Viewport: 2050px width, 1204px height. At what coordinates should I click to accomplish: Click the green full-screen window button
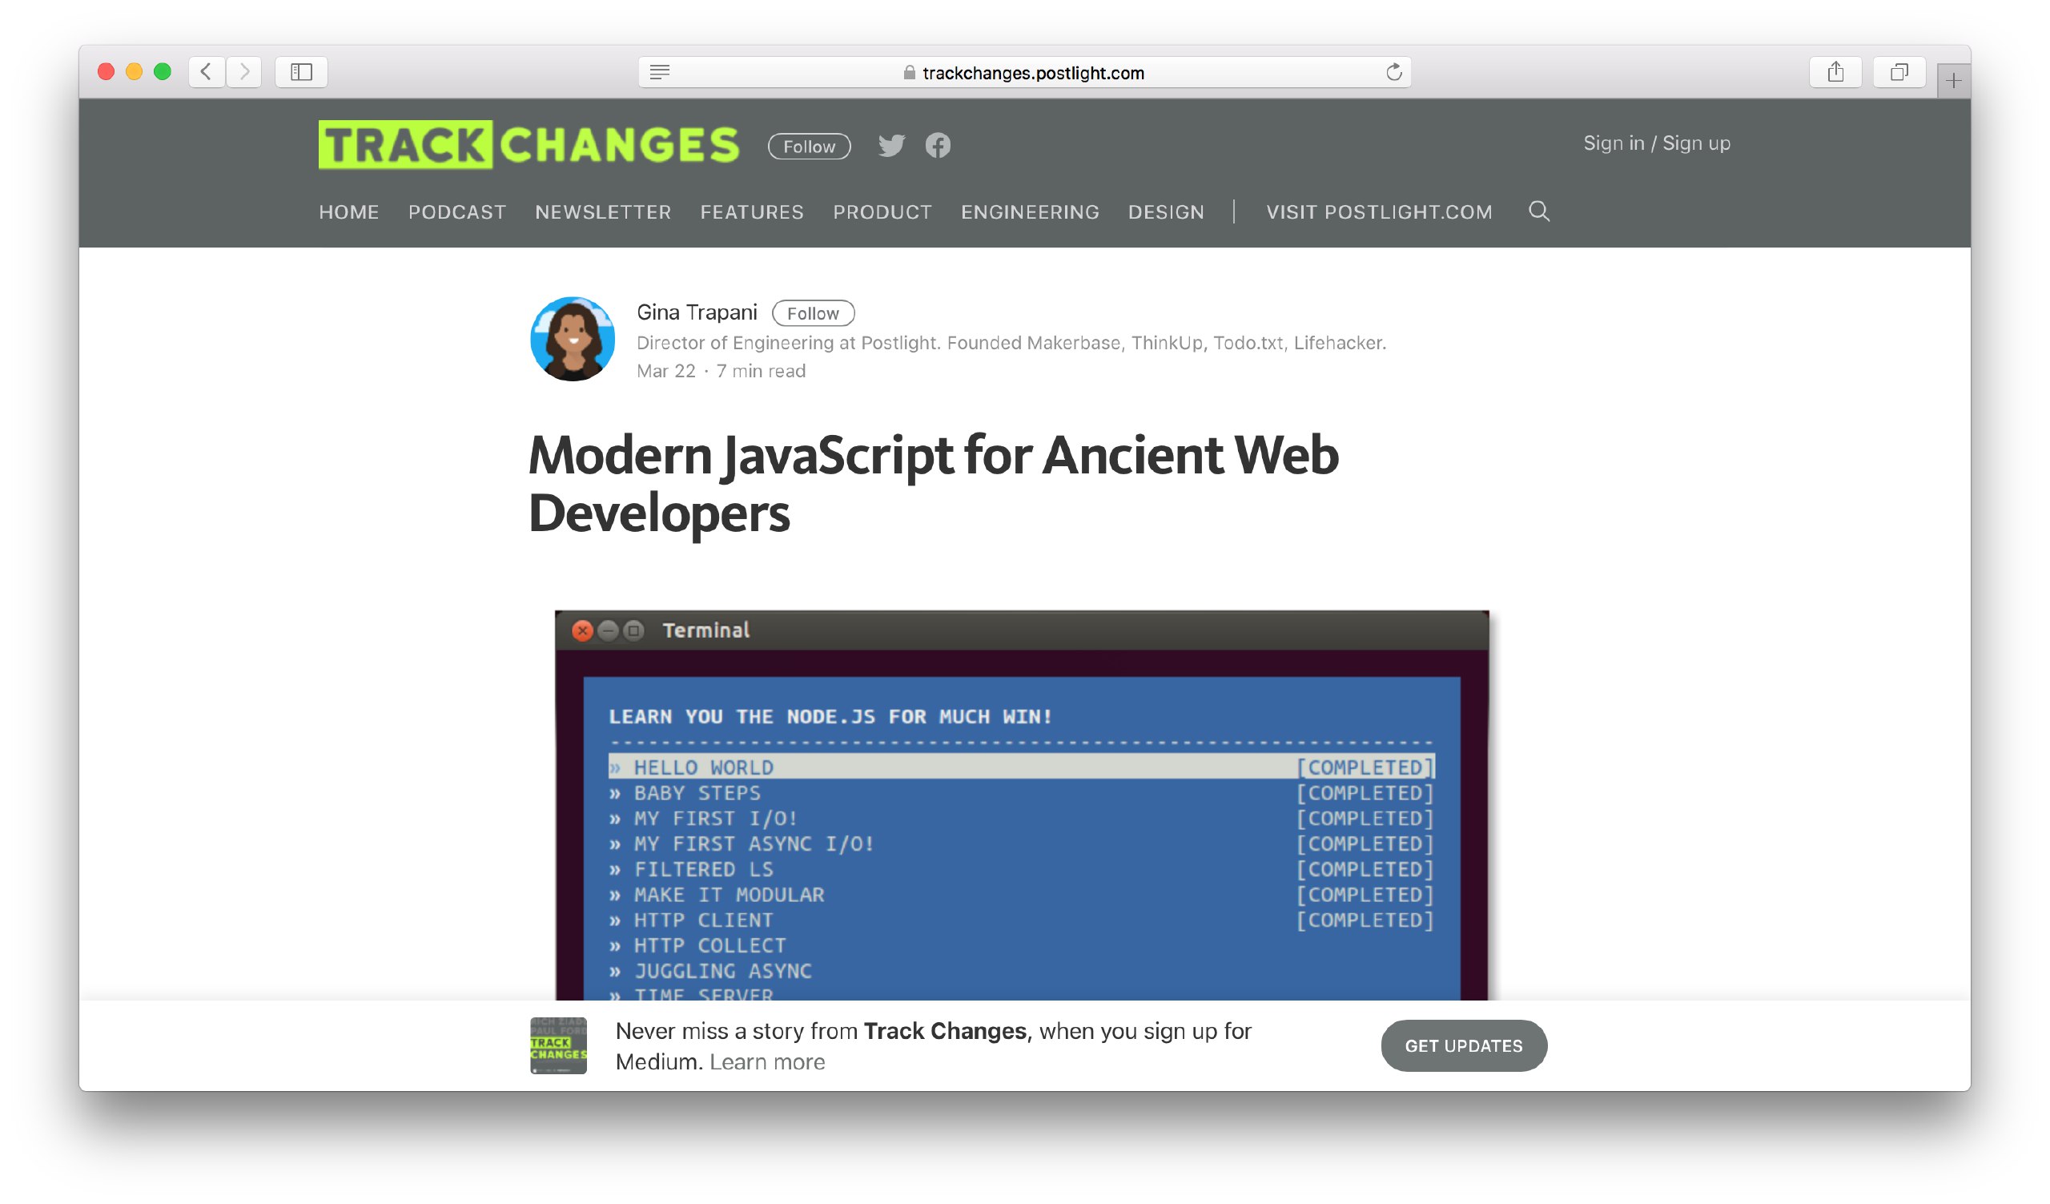(x=163, y=71)
